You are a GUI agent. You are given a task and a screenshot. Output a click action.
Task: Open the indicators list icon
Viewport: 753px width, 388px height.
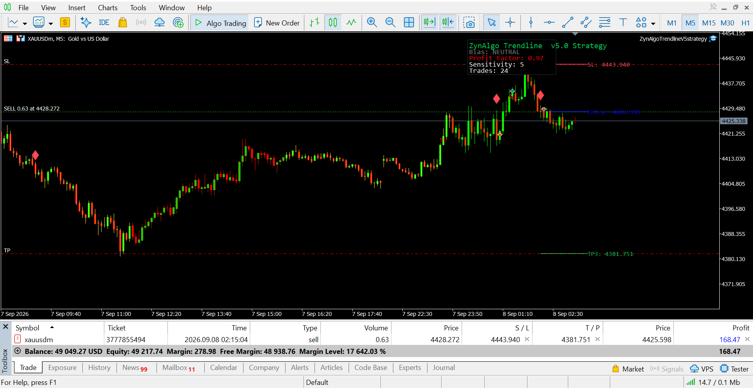[39, 22]
